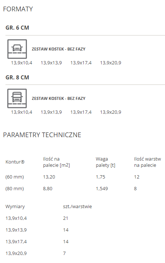Click the GR. 8 CM heading
Screen dimensions: 165x263
click(17, 78)
